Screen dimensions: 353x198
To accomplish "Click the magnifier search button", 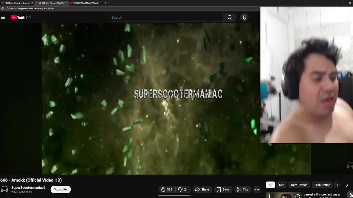I will pos(230,17).
